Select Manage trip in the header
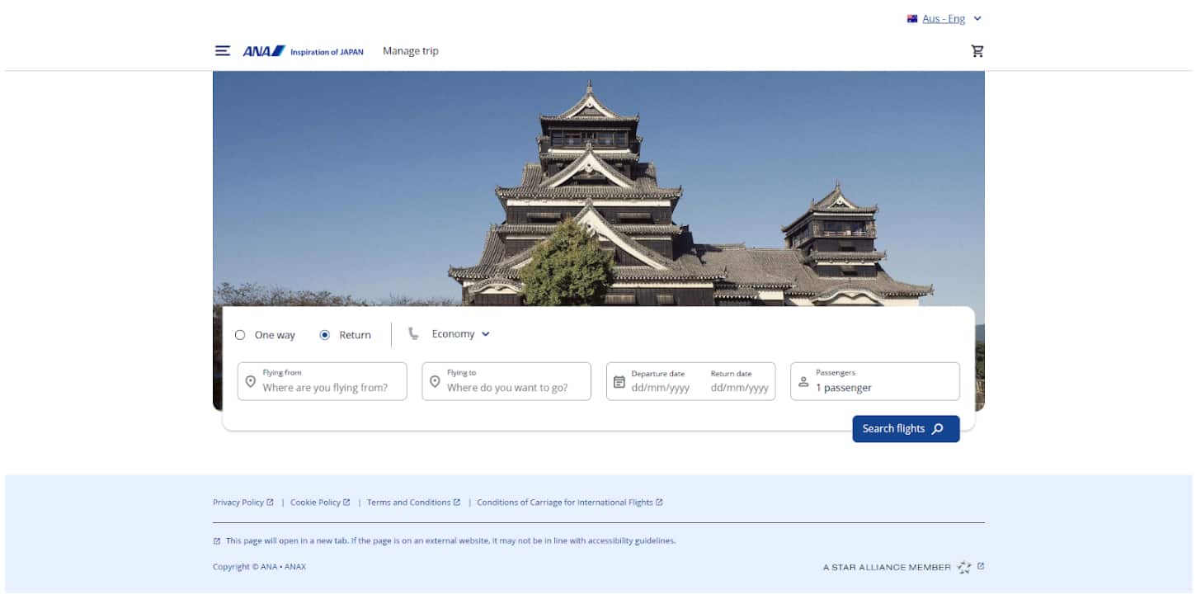Image resolution: width=1196 pixels, height=604 pixels. [x=410, y=50]
